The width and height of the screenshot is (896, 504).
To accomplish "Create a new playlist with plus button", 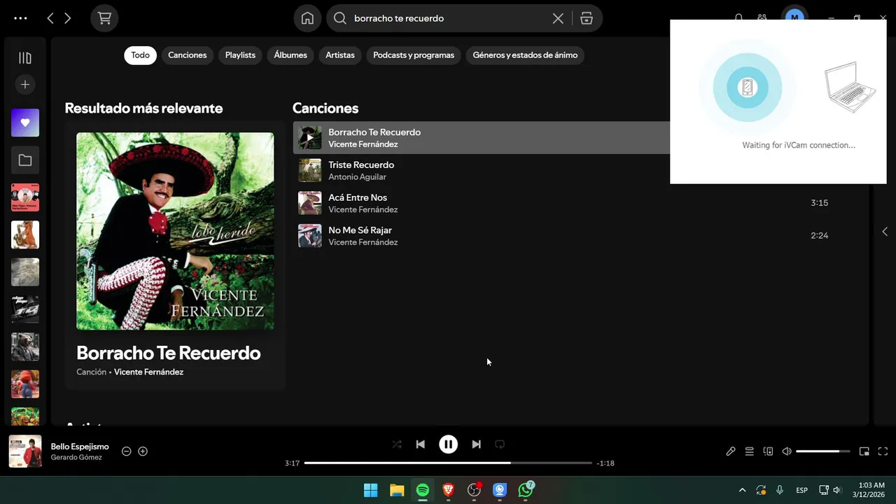I will pos(25,85).
